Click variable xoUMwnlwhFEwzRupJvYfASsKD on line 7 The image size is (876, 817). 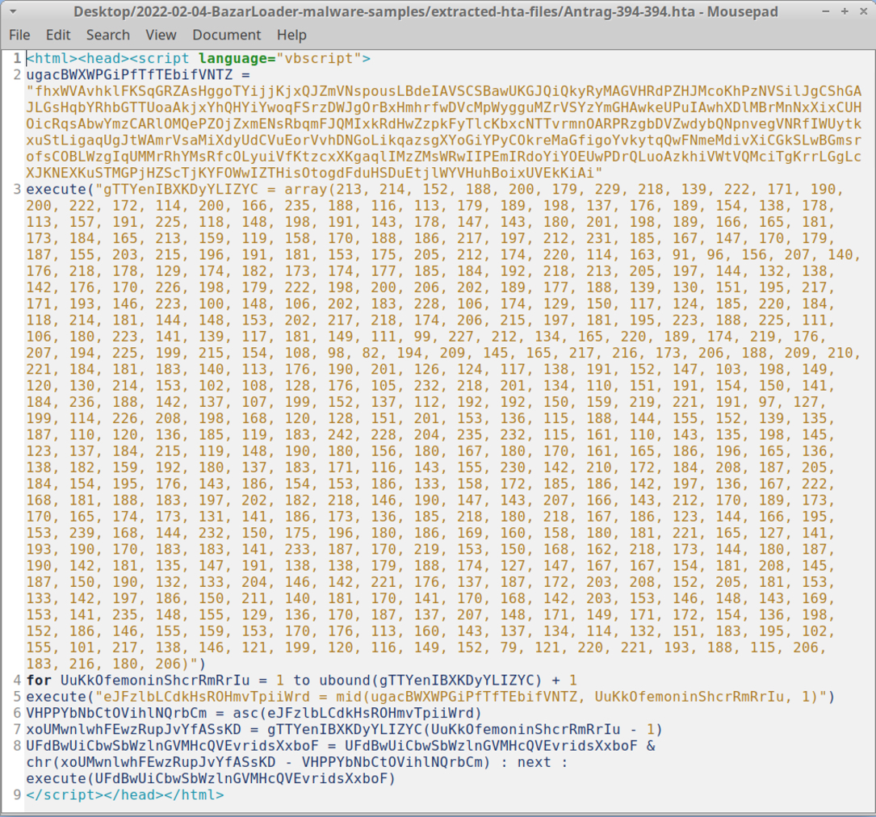coord(133,729)
